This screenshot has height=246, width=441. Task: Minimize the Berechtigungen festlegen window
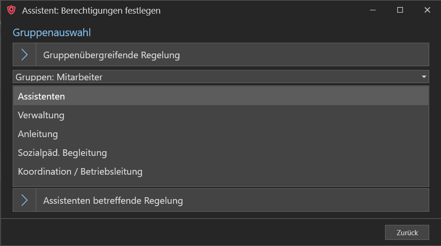373,10
